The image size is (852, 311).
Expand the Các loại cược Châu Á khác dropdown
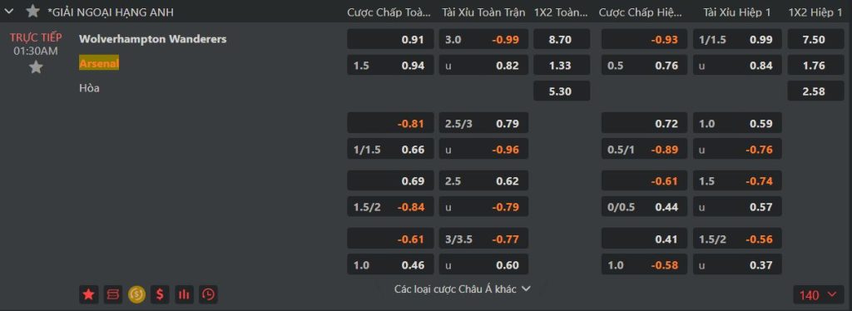[x=462, y=289]
